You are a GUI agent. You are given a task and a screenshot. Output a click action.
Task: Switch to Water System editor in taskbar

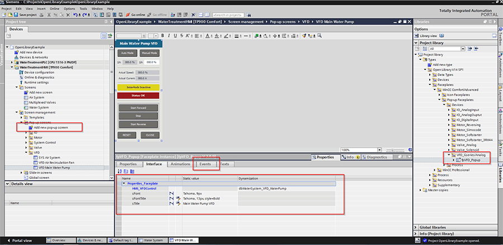point(153,240)
